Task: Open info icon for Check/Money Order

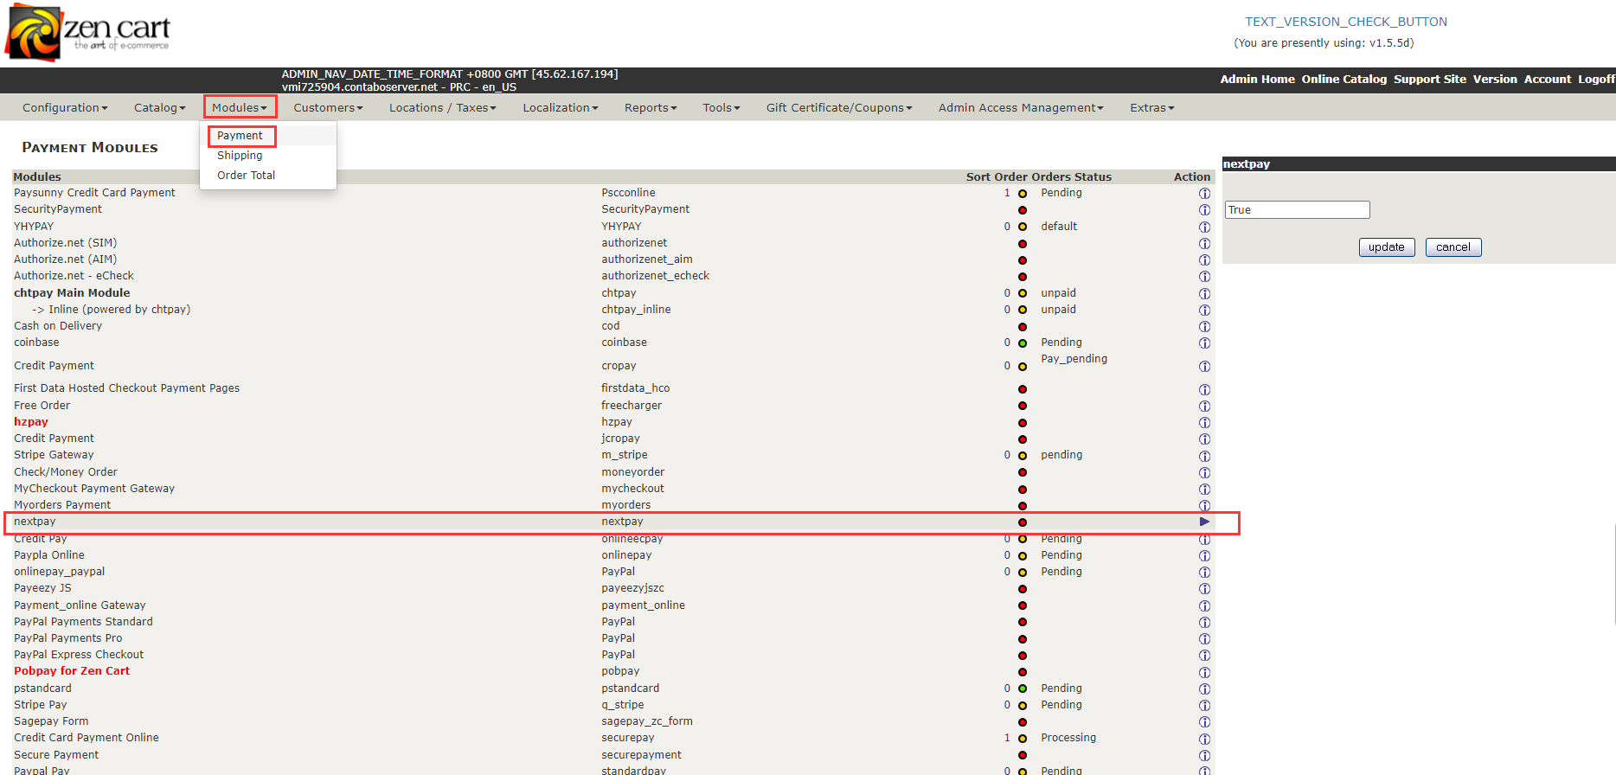Action: [1204, 472]
